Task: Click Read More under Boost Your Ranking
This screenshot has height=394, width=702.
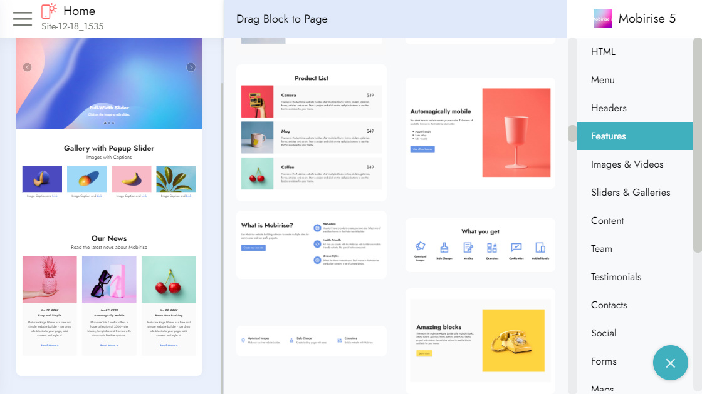Action: tap(169, 345)
